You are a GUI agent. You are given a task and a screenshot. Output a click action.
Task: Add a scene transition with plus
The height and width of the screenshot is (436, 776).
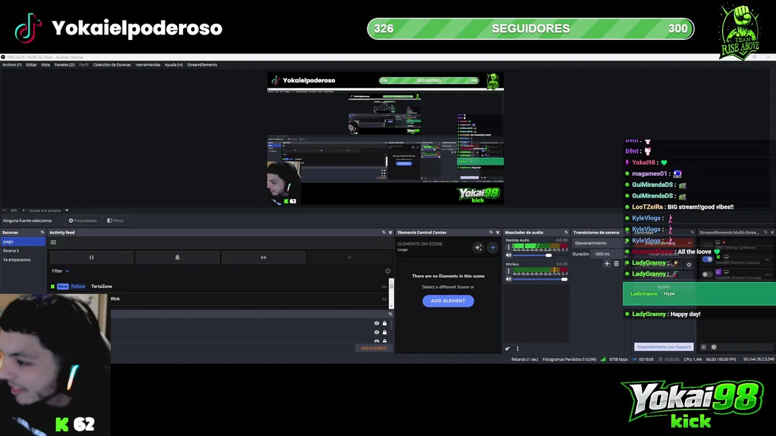pos(607,263)
